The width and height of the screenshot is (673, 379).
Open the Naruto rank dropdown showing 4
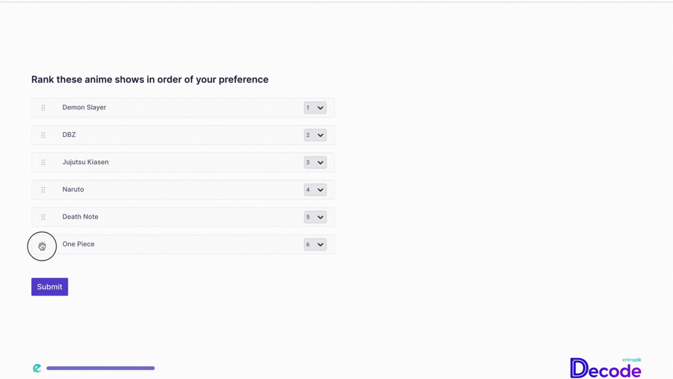tap(315, 189)
